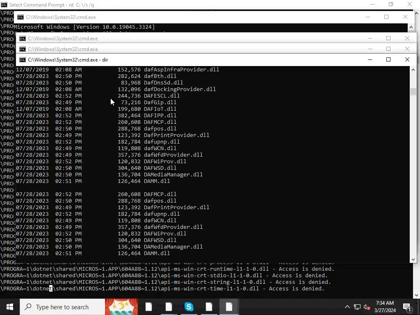420x315 pixels.
Task: Click the api-ms-win-crt-time-l1-1-0.dll access denied line
Action: point(162,288)
